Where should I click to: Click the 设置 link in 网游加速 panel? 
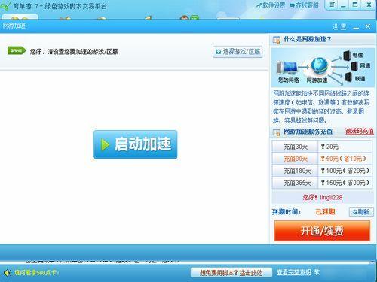point(339,26)
